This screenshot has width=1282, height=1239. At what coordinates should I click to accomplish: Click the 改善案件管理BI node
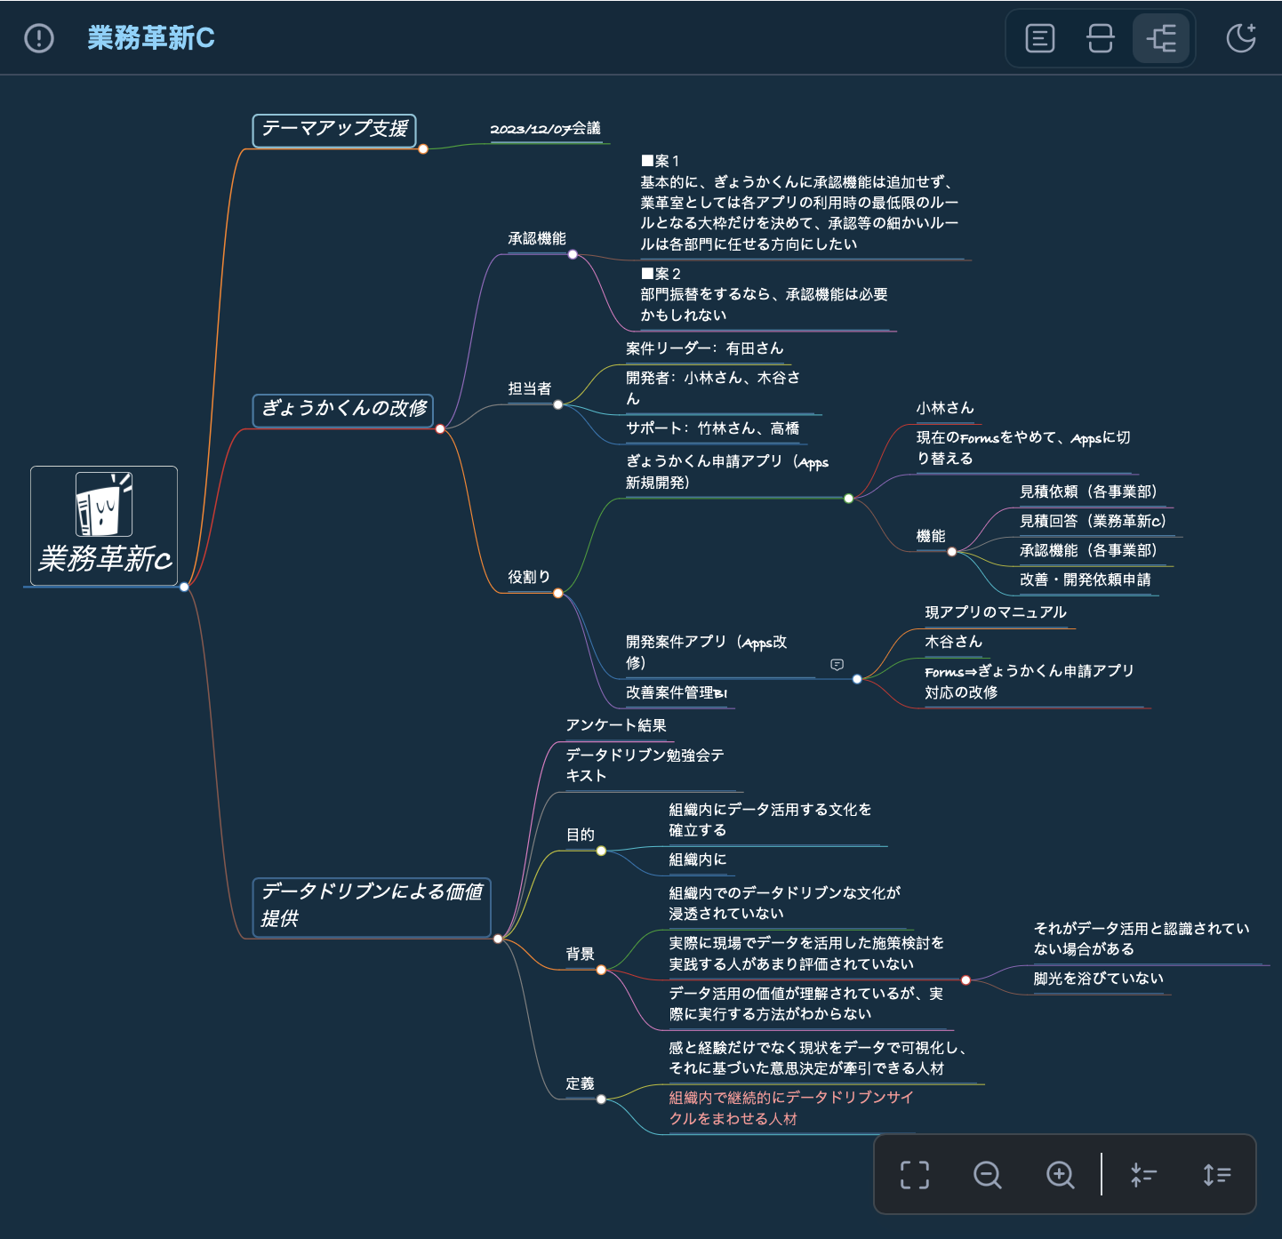677,692
